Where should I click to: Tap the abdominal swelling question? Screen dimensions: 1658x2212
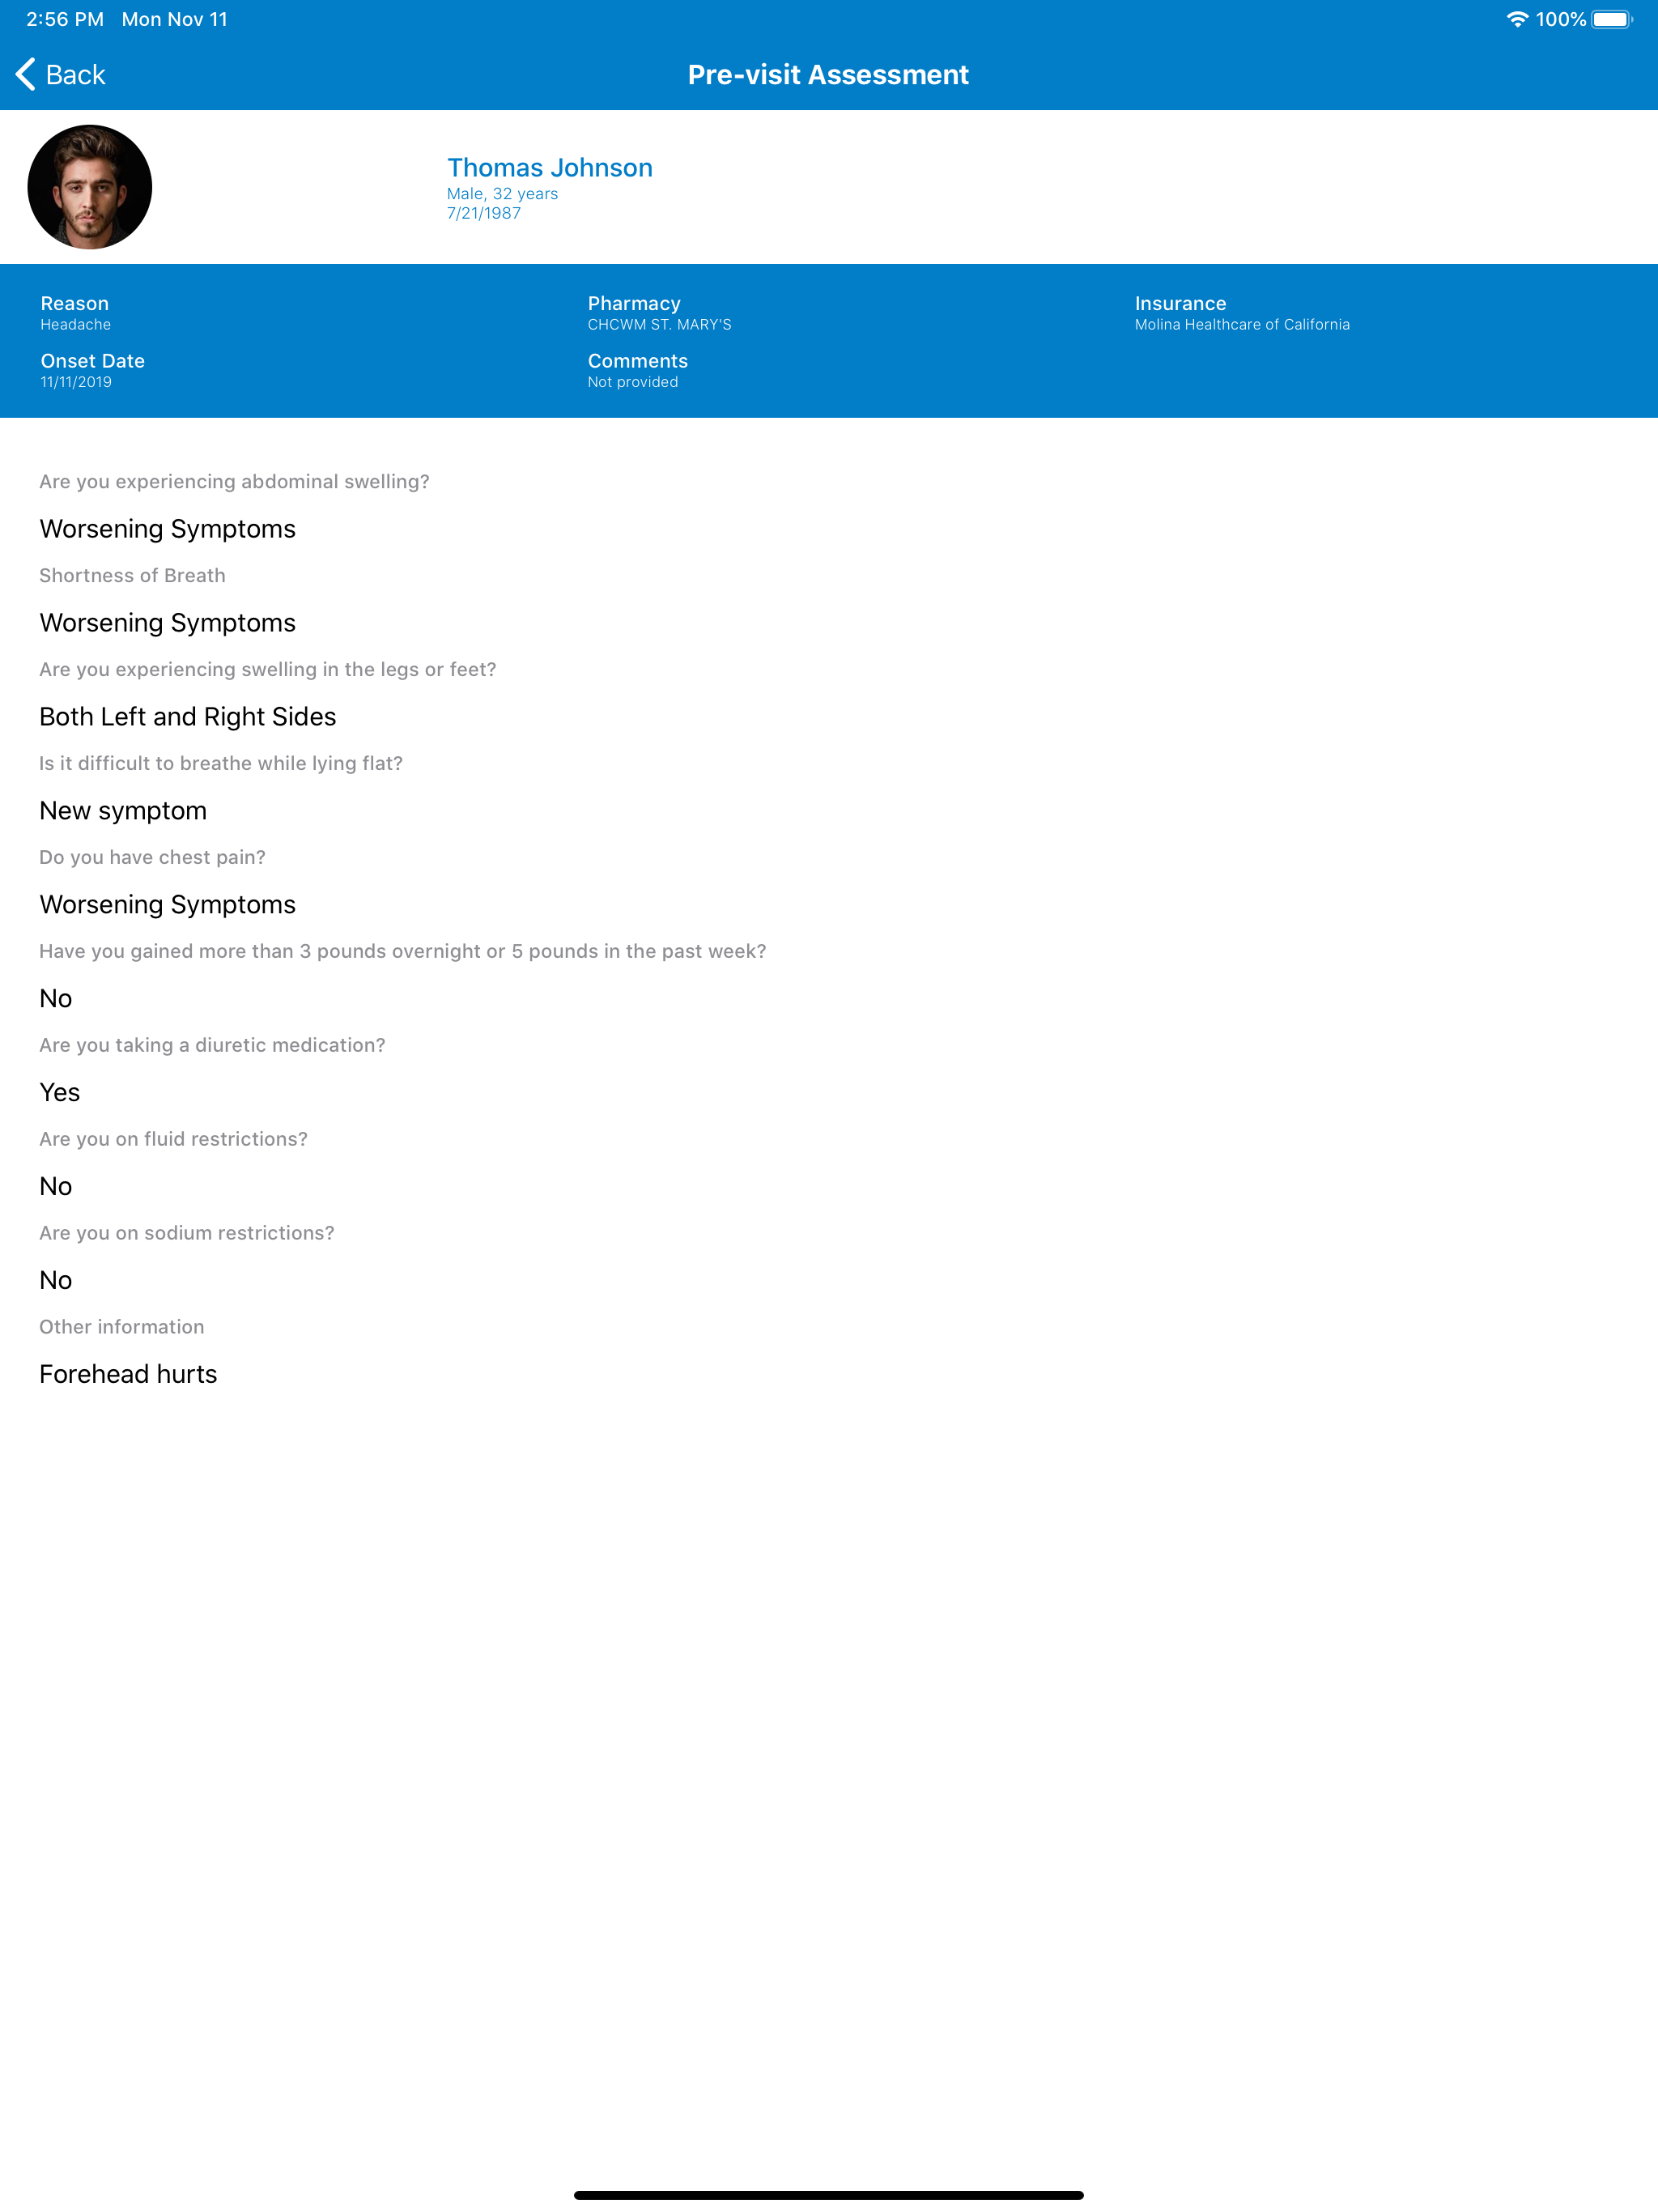234,482
